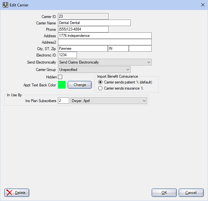Viewport: 208px width, 201px height.
Task: Open the Carrier Group dropdown
Action: [94, 70]
